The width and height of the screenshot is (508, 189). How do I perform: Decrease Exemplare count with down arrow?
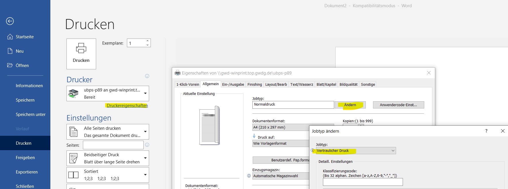148,45
